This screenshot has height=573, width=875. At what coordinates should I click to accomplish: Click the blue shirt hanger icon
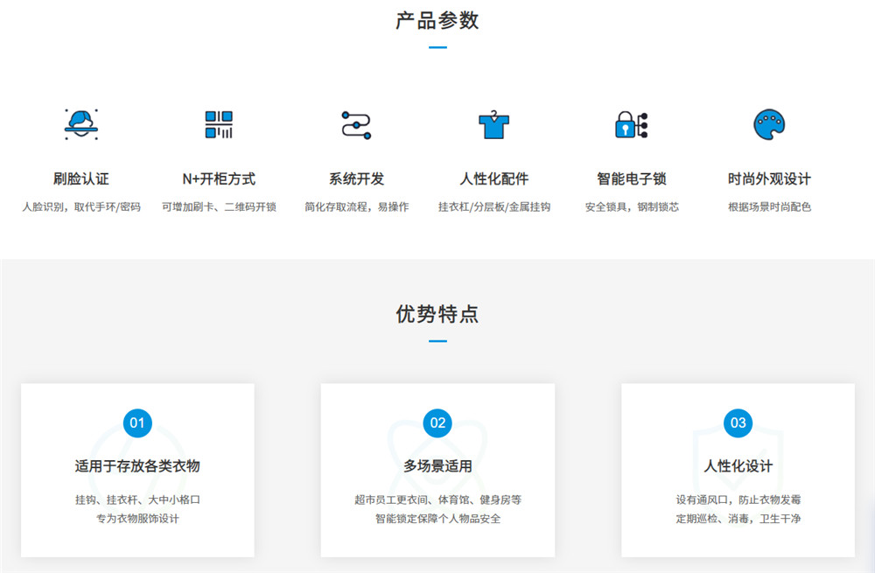493,125
